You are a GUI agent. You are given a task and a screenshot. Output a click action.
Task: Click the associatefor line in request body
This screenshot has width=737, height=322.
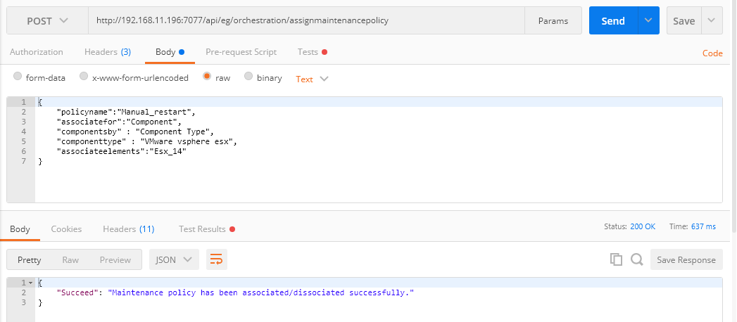[119, 122]
